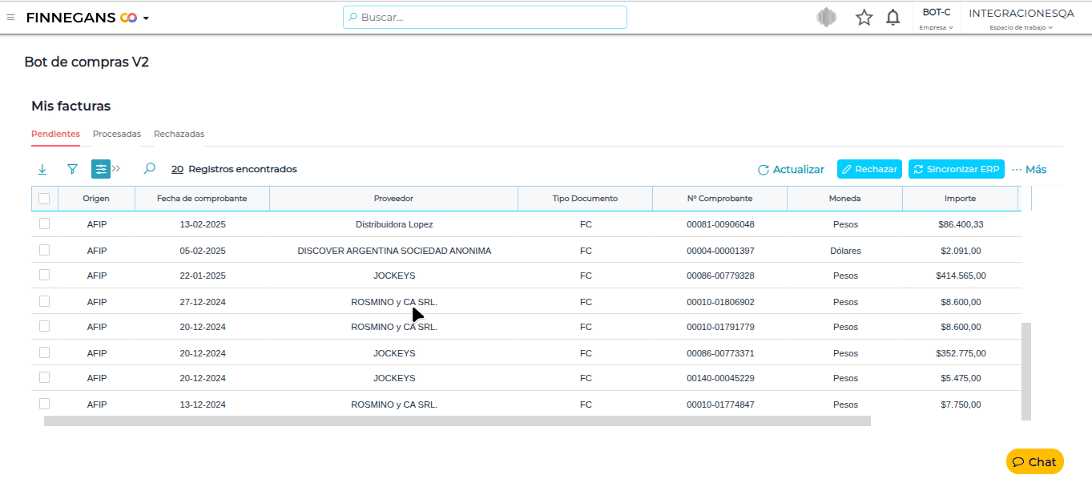Tick the DISCOVER ARGENTINA row checkbox
Screen dimensions: 1092x487
(x=44, y=250)
